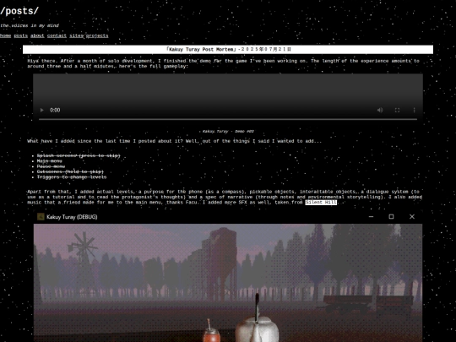456x342 pixels.
Task: Open the about nav link
Action: click(37, 35)
